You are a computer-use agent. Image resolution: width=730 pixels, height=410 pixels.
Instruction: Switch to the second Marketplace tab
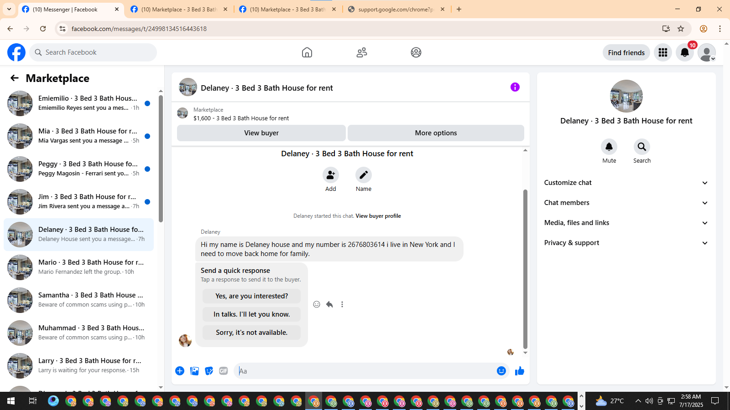(179, 9)
